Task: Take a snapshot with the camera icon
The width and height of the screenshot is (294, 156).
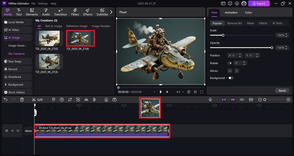Action: coord(189,92)
